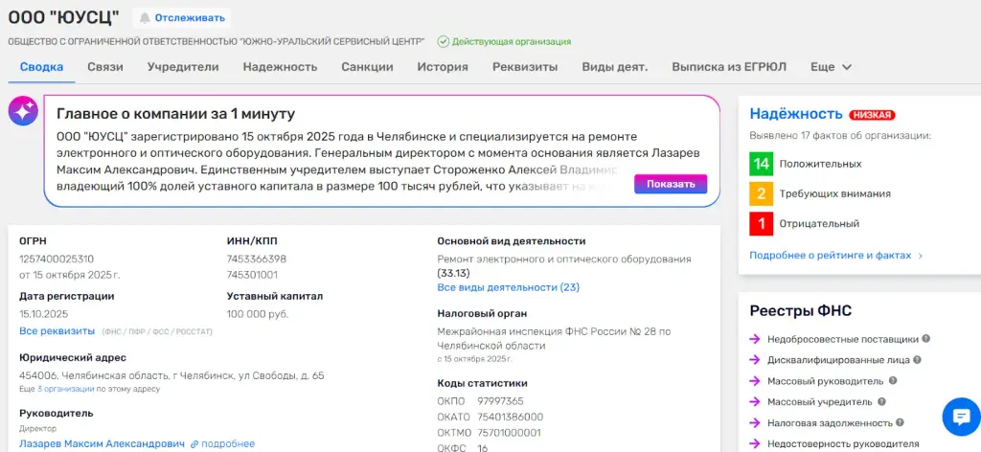Open the Выписка из ЕГРЮЛ tab
Image resolution: width=981 pixels, height=452 pixels.
coord(729,67)
